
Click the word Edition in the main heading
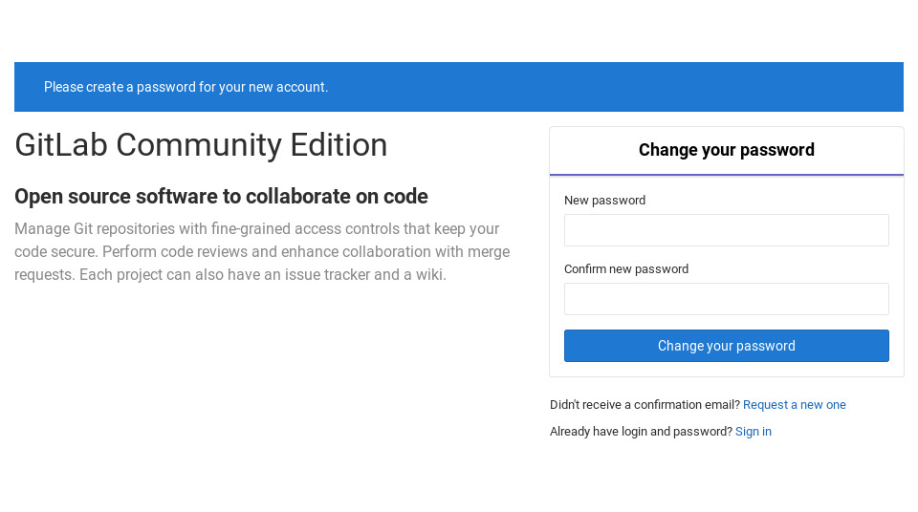[x=339, y=145]
